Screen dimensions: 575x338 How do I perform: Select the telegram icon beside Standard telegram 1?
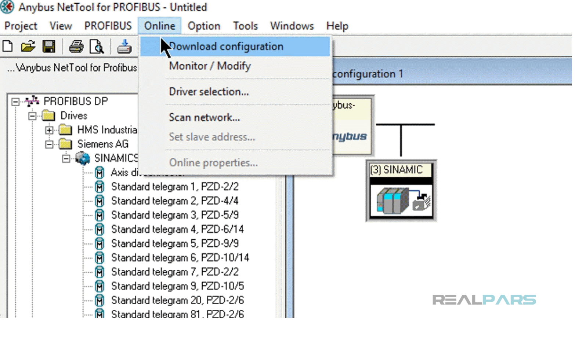pyautogui.click(x=100, y=187)
